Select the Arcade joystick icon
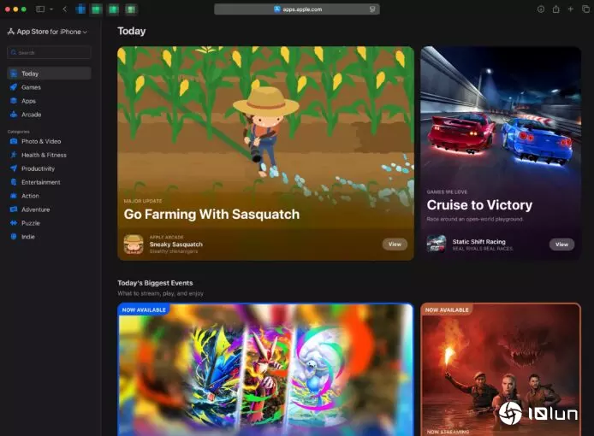The height and width of the screenshot is (436, 594). (13, 115)
